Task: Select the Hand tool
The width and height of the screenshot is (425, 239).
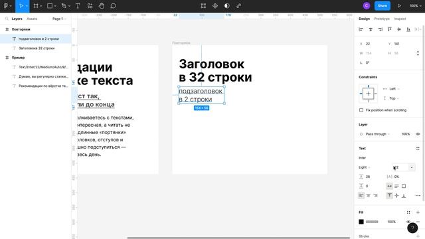Action: [102, 6]
